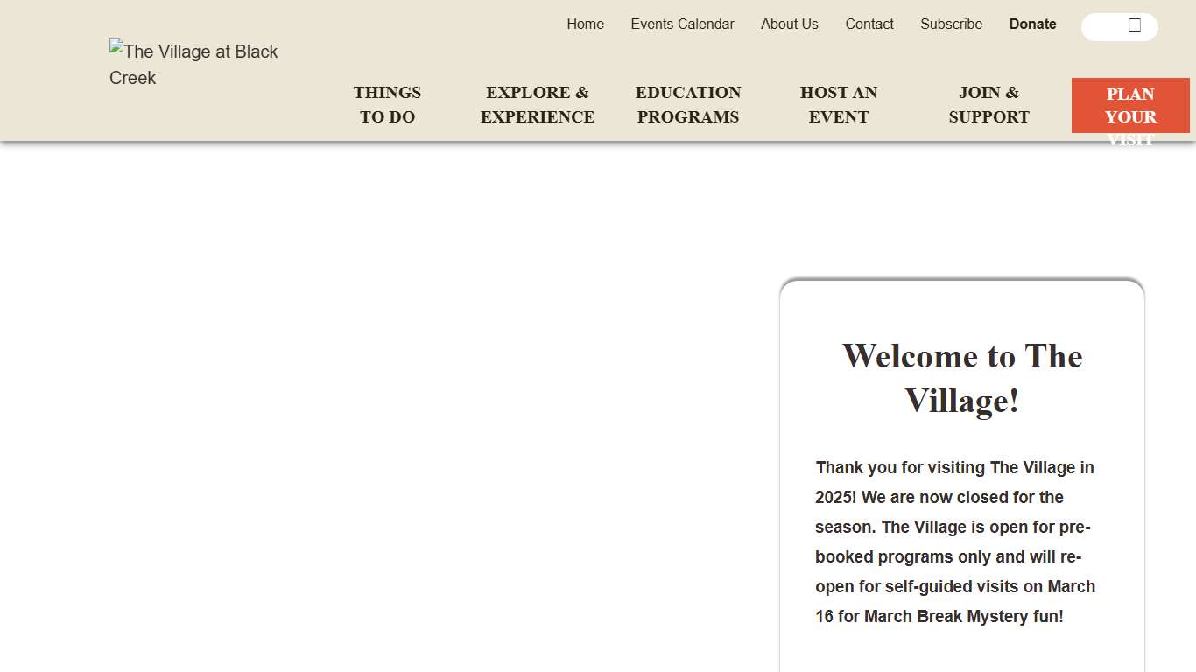
Task: Click the Contact link
Action: [x=869, y=24]
